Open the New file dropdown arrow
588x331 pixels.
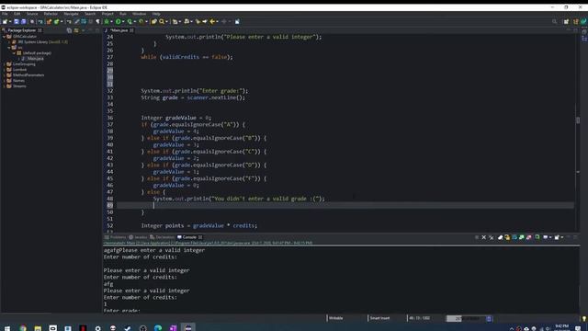coord(10,22)
